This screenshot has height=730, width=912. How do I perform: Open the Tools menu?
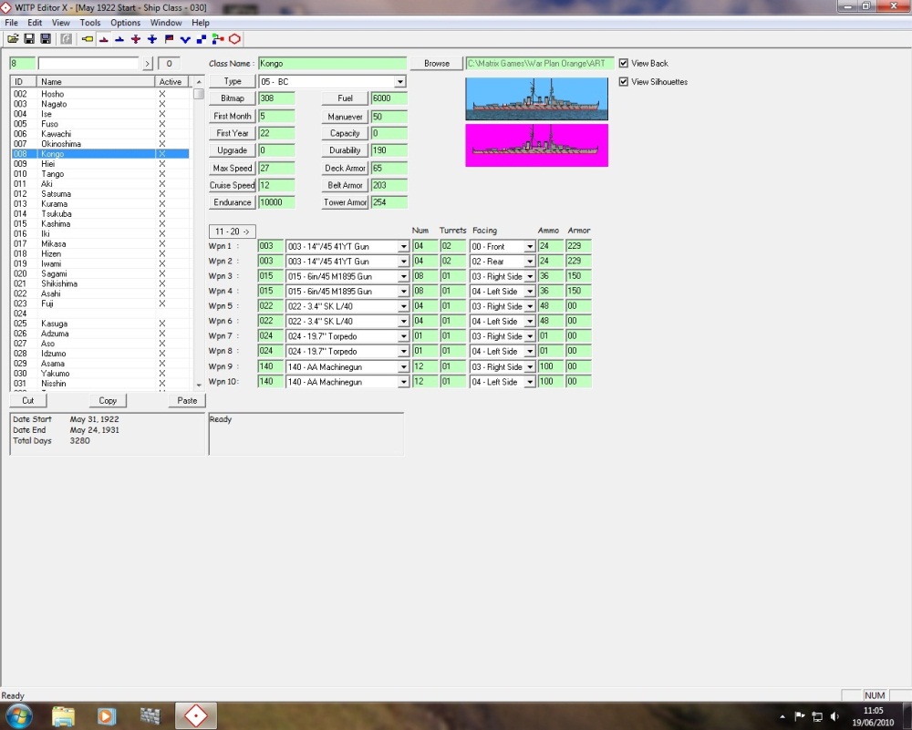[x=90, y=23]
